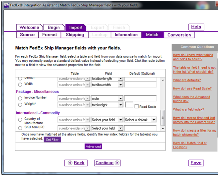Select the Width radio button

[x=20, y=85]
